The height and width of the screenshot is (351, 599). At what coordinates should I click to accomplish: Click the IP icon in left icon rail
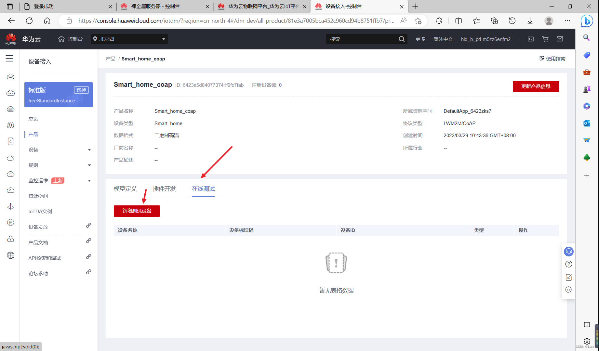point(11,223)
